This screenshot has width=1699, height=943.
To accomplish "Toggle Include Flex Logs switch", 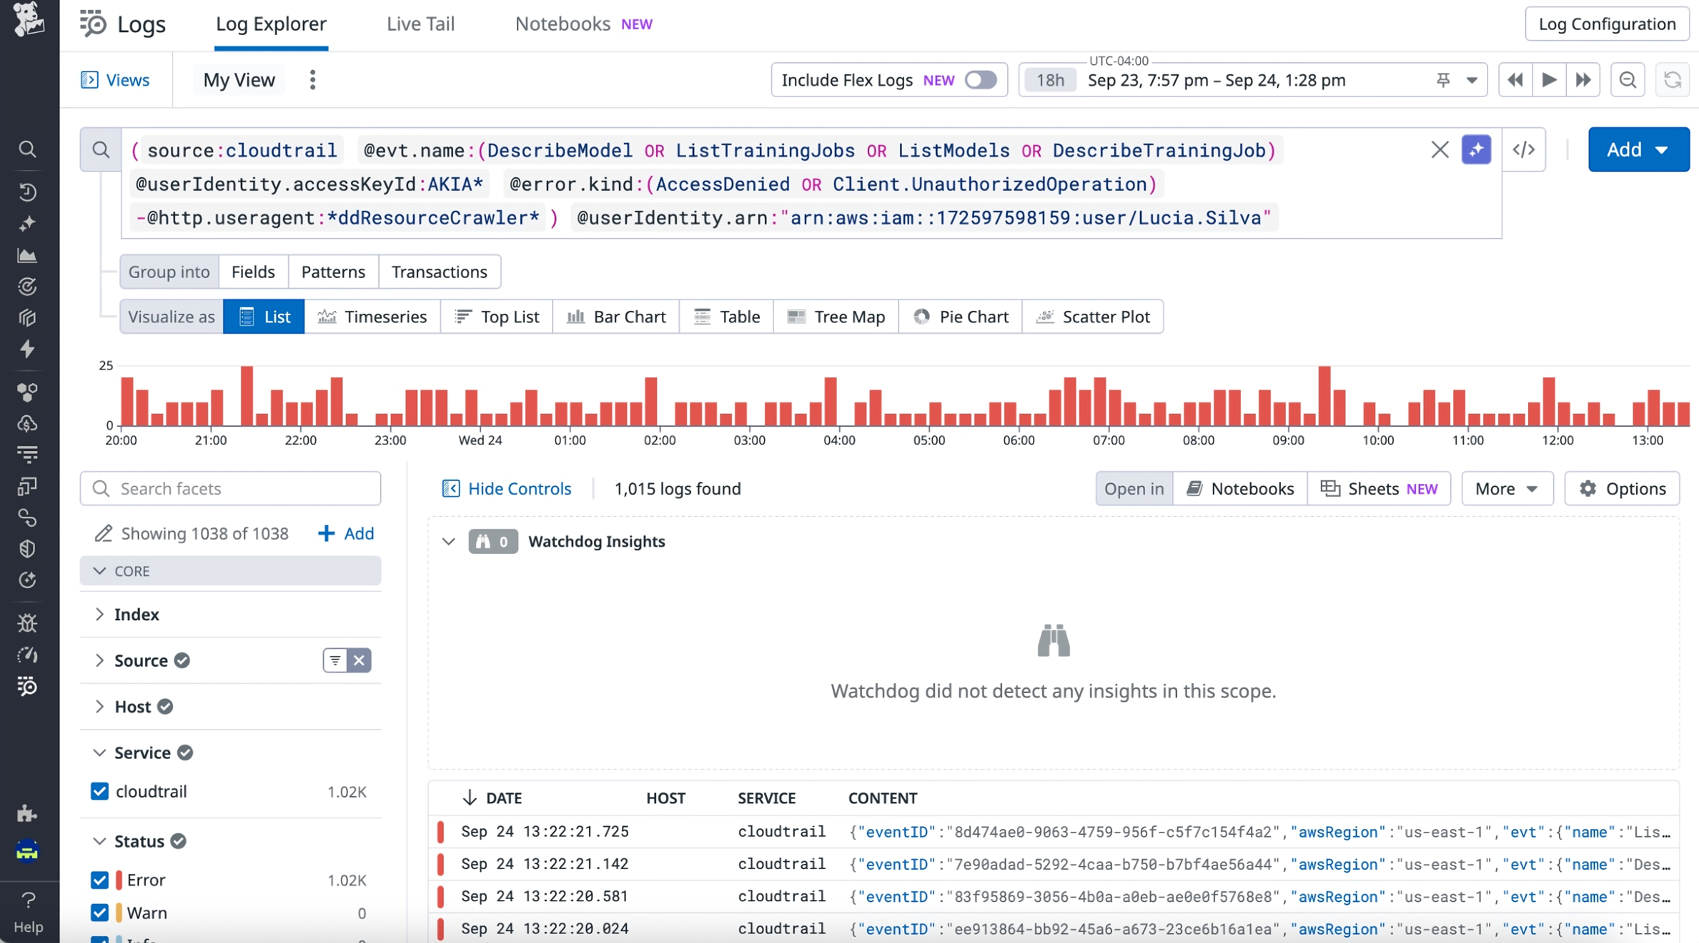I will (x=981, y=80).
